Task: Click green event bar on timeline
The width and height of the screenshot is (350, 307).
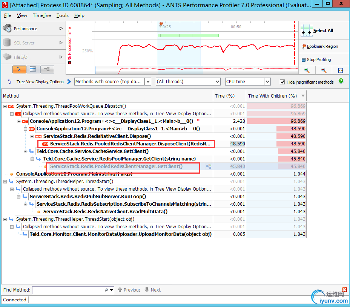Action: tap(188, 35)
